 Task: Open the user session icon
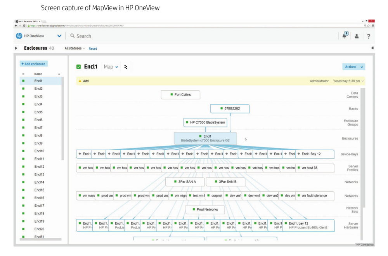pos(357,36)
